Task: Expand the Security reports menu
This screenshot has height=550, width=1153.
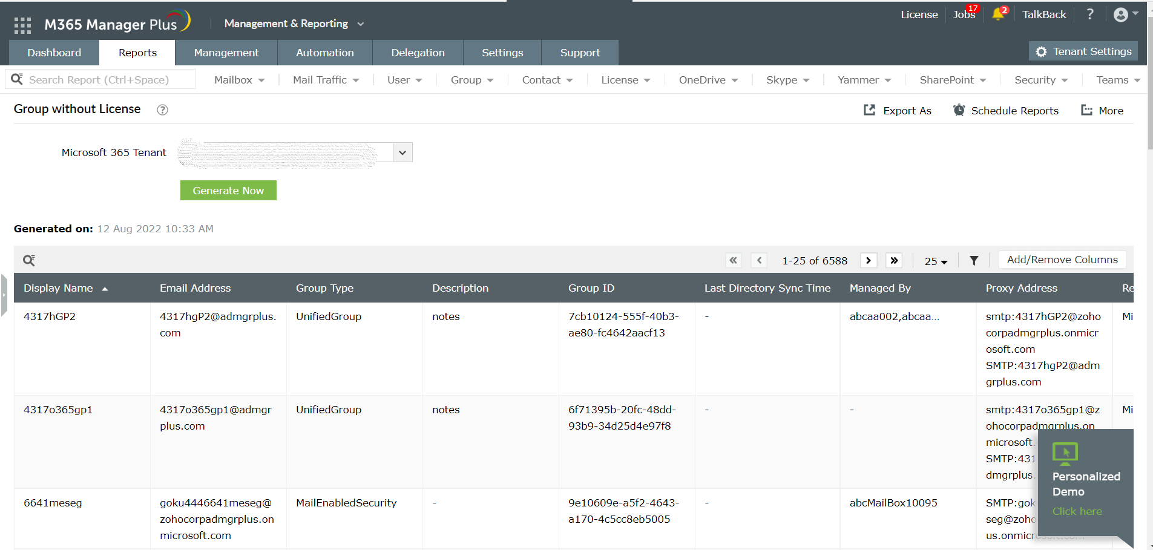Action: (1042, 80)
